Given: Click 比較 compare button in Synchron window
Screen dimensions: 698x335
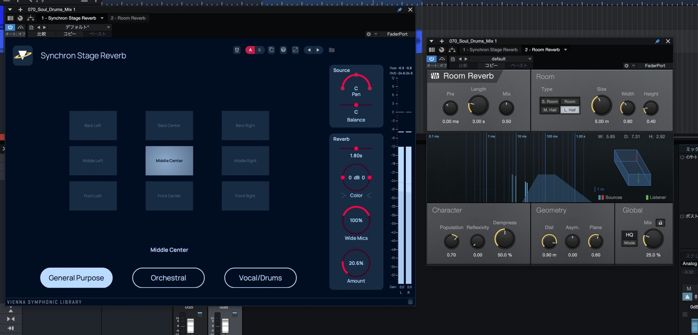Looking at the screenshot, I should click(x=41, y=34).
